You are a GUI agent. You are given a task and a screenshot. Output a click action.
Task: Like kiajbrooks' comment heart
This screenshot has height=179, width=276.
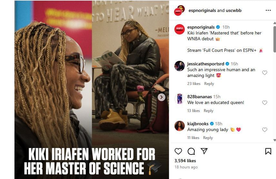265,130
